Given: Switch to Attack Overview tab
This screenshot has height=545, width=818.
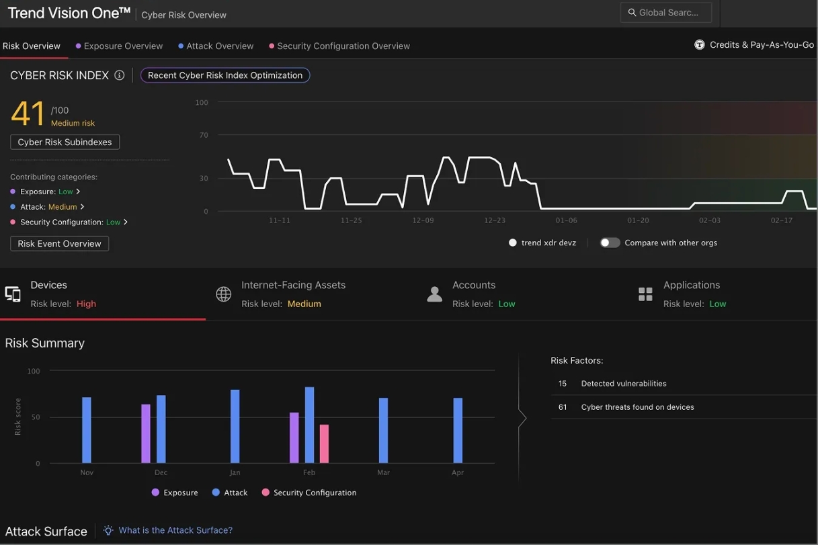Looking at the screenshot, I should click(216, 46).
